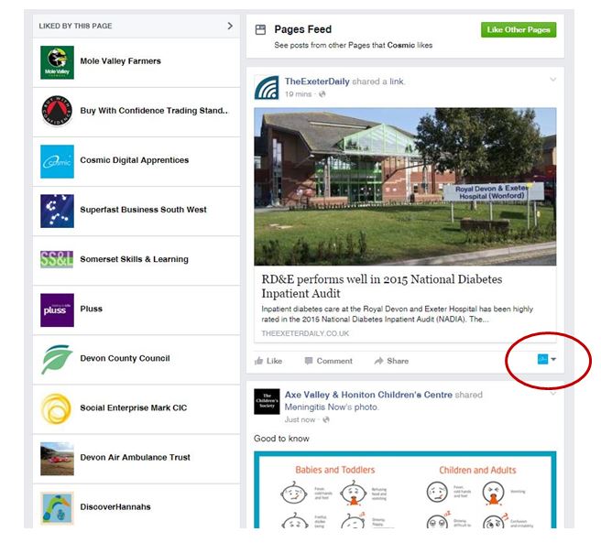
Task: Select the Mole Valley Farmers page name
Action: [x=120, y=61]
